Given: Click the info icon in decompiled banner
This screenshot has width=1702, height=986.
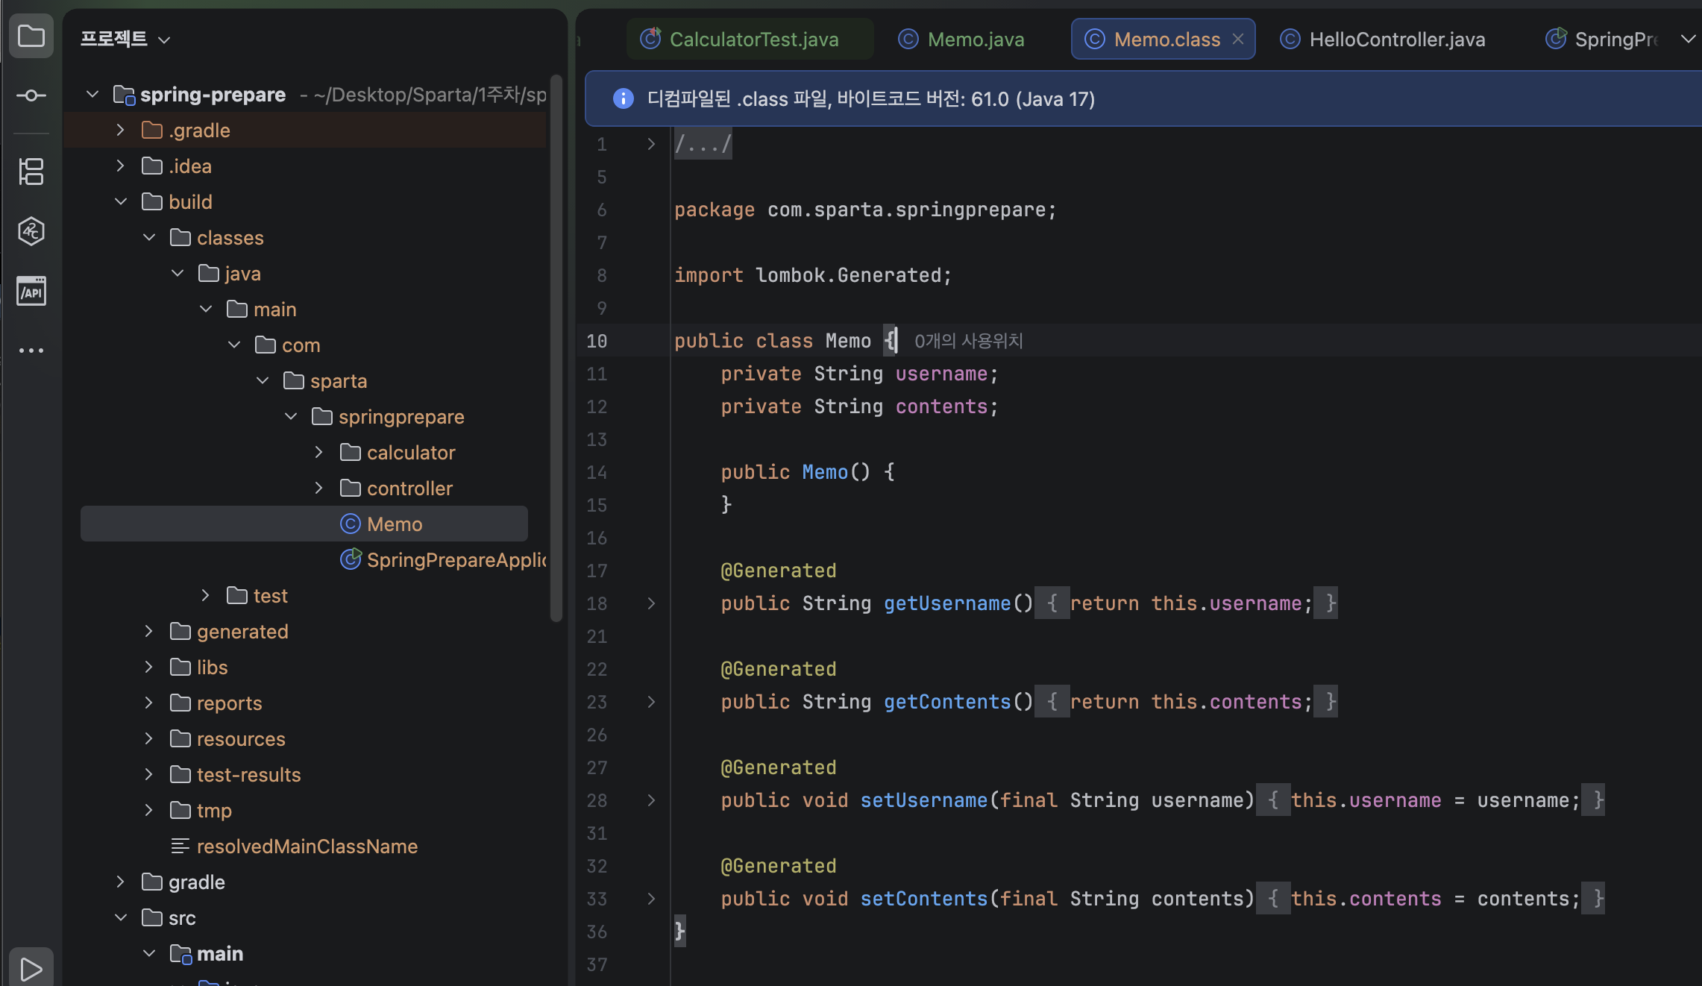Looking at the screenshot, I should (623, 98).
